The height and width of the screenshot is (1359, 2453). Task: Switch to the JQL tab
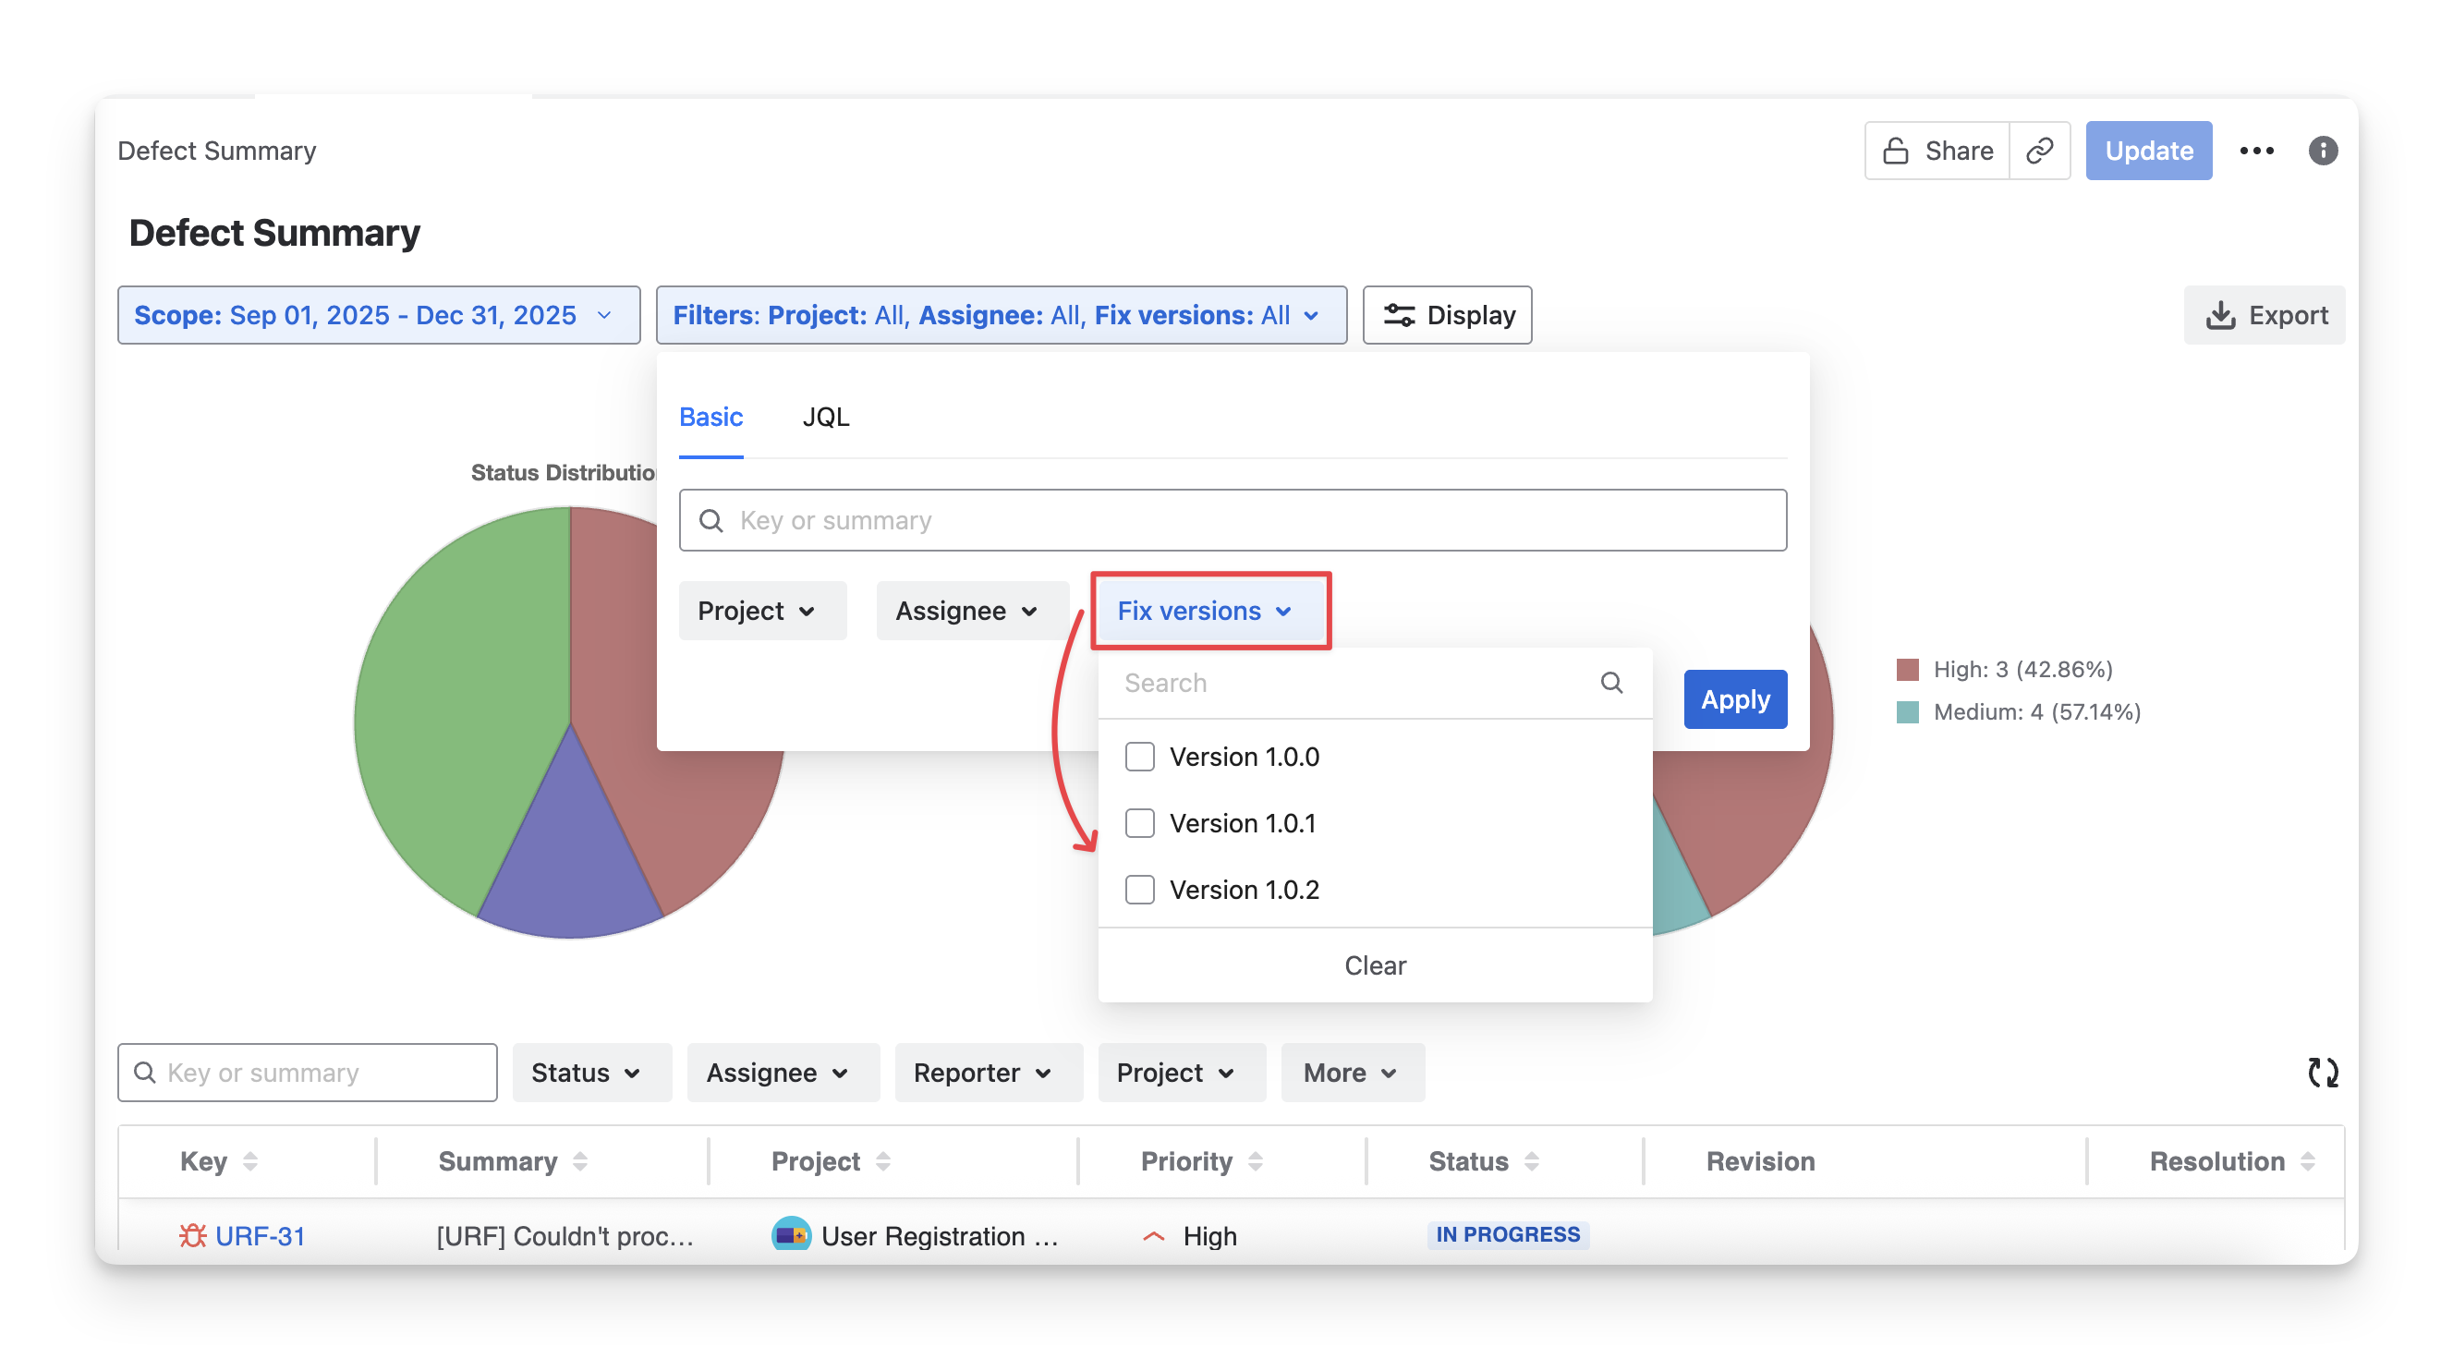pos(826,418)
